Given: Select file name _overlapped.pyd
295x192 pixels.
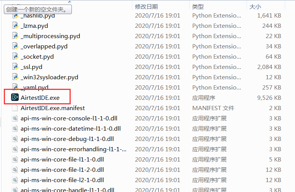Looking at the screenshot, I should click(x=44, y=46).
